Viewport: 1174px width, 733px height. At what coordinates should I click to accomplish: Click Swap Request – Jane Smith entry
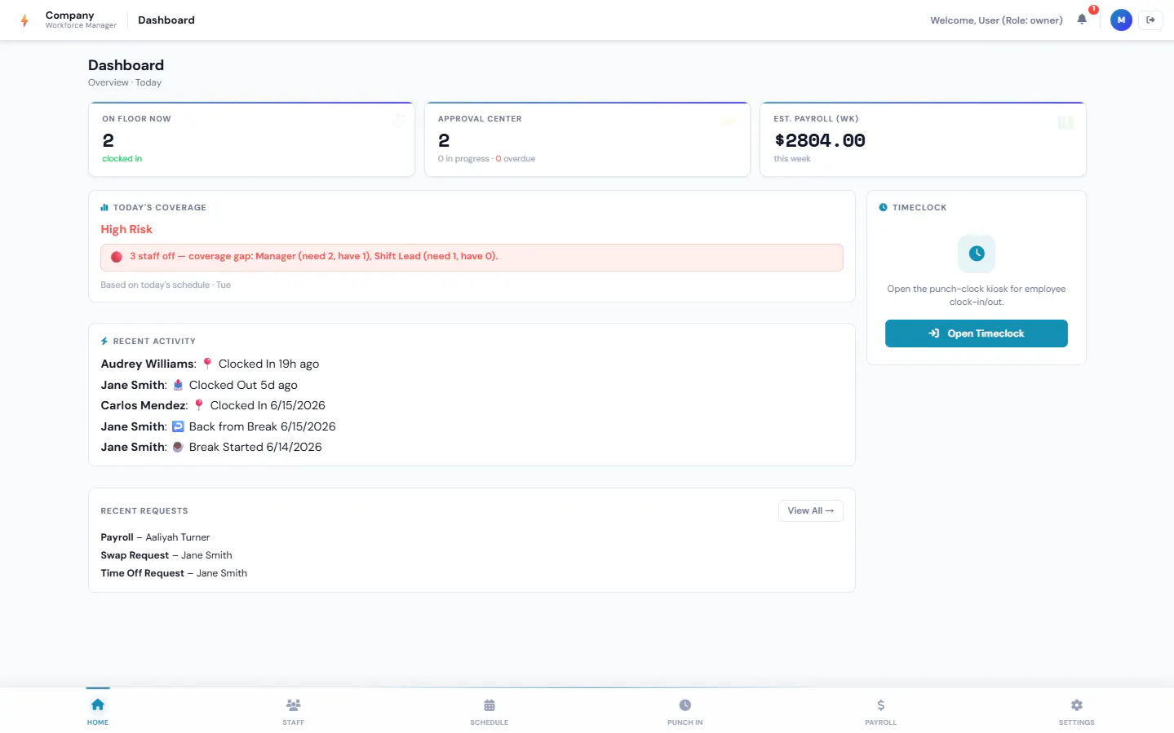(x=166, y=555)
